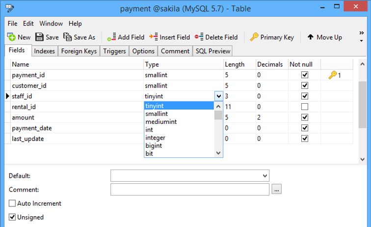Image resolution: width=371 pixels, height=227 pixels.
Task: Choose mediumint from the type list
Action: tap(161, 122)
